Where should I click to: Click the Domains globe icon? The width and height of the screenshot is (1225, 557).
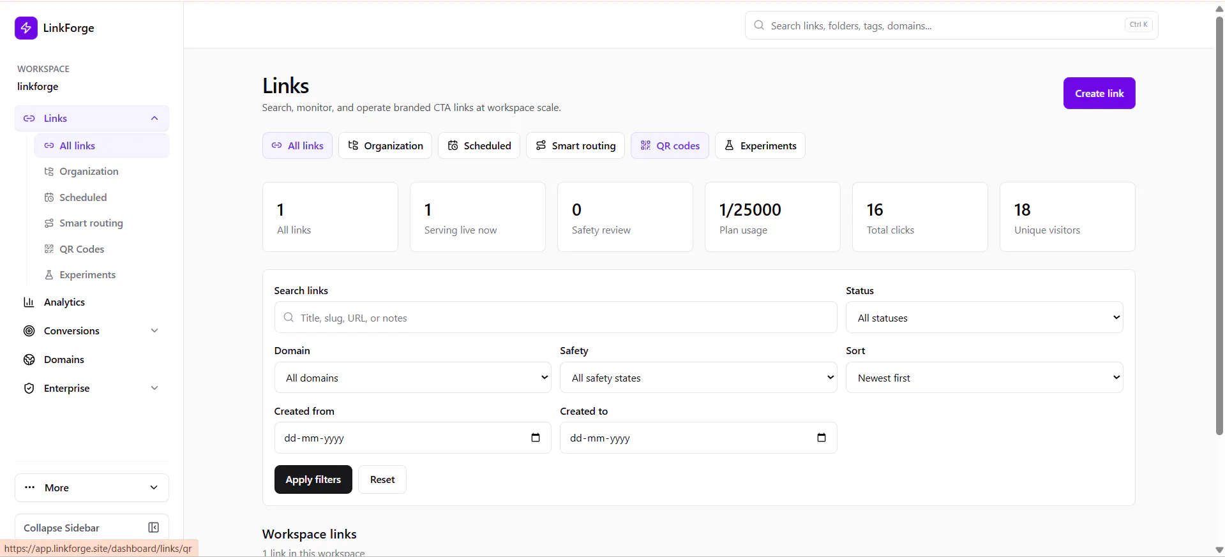(29, 360)
